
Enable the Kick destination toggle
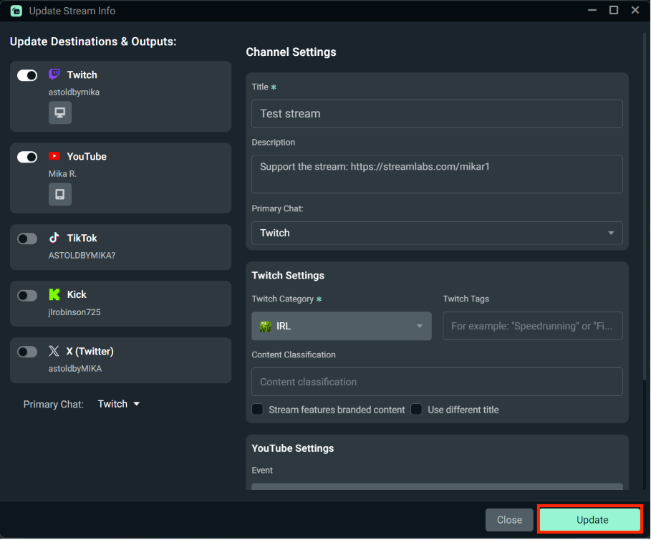(27, 296)
